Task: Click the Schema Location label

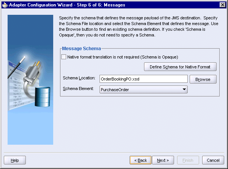Action: click(x=79, y=78)
